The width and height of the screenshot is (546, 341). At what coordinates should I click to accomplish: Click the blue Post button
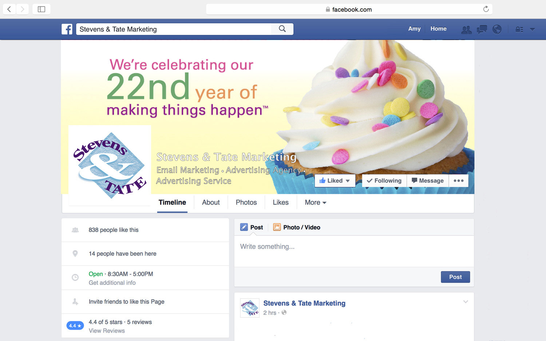(x=455, y=277)
